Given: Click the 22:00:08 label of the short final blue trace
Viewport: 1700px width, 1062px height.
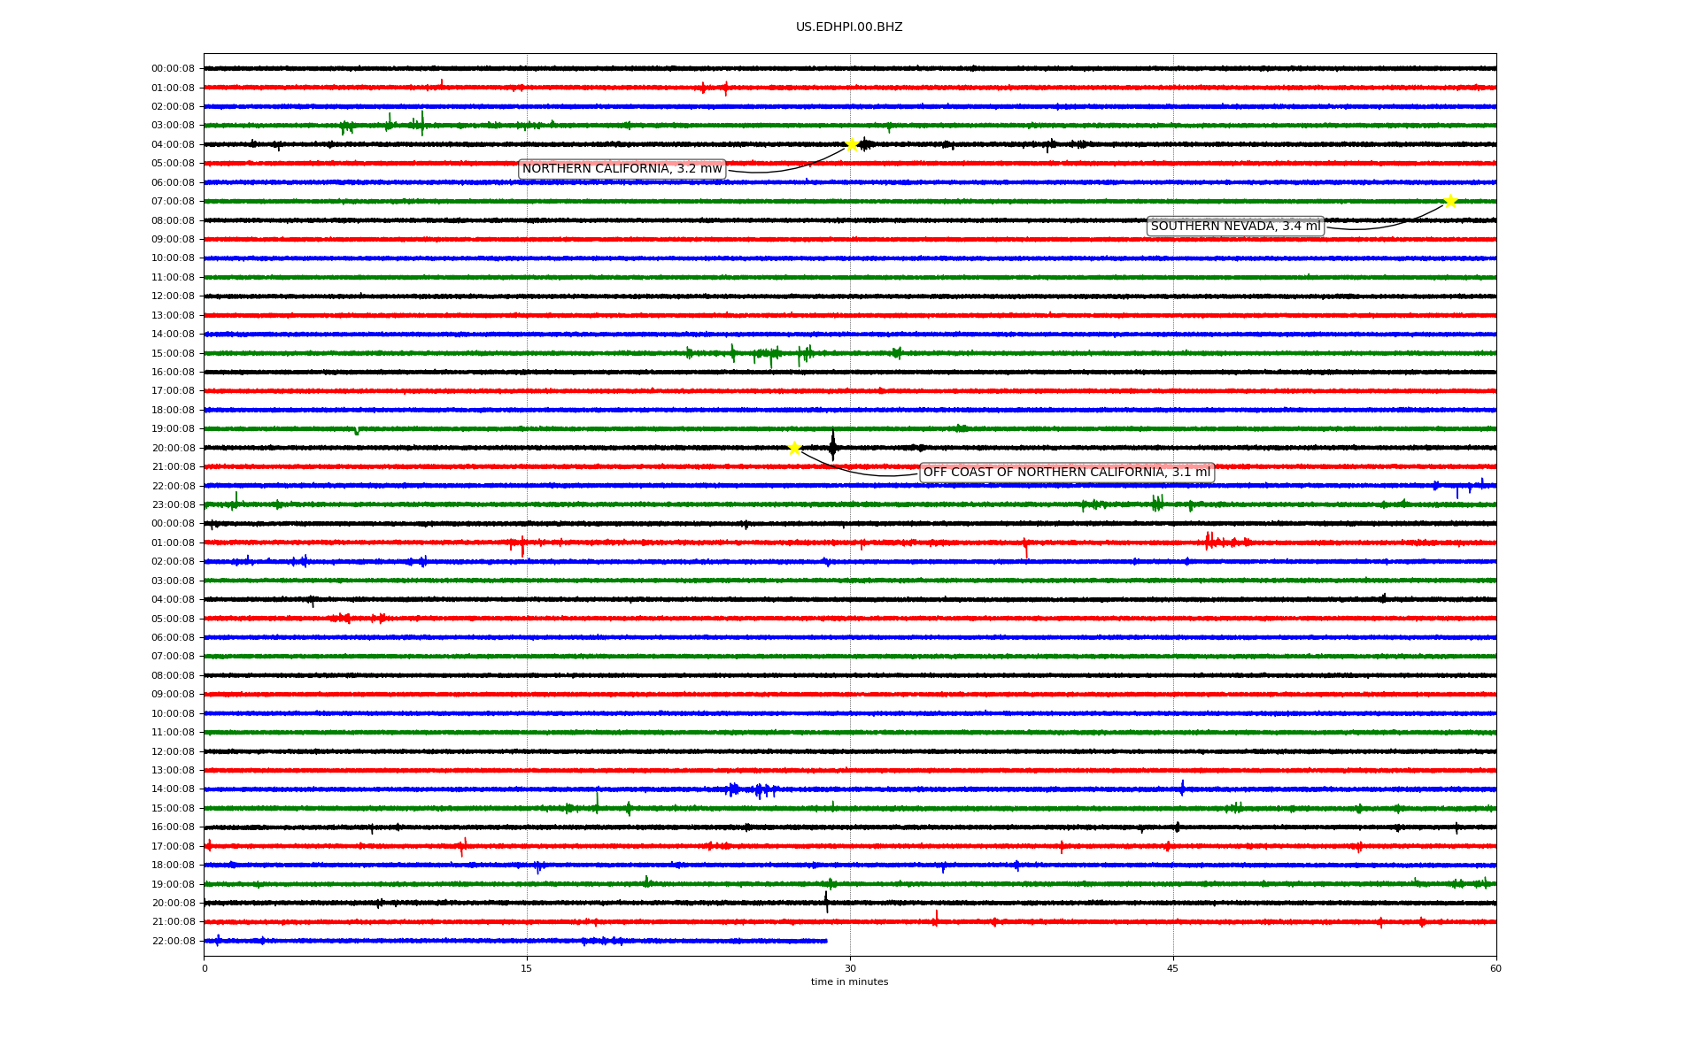Looking at the screenshot, I should tap(173, 941).
